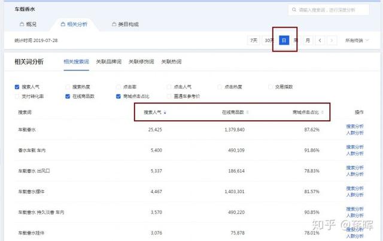This screenshot has height=241, width=383.
Task: Click the value 75,878
Action: 238,233
